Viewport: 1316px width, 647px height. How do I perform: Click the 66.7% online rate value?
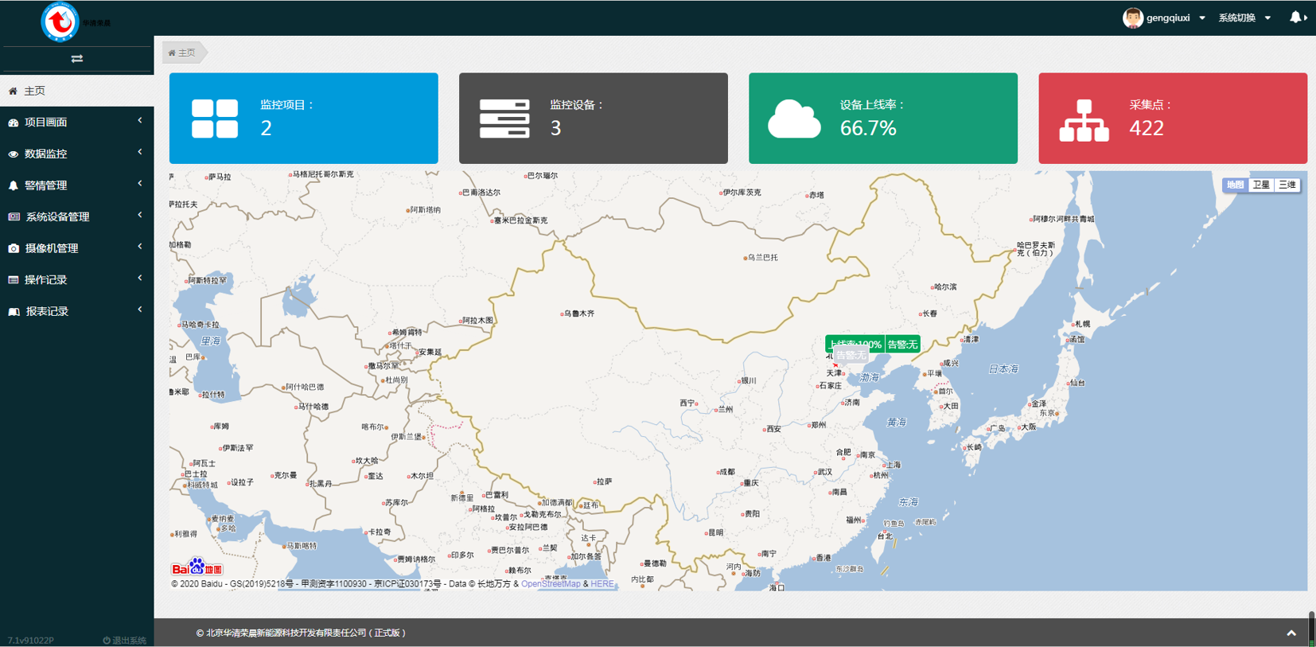coord(868,128)
